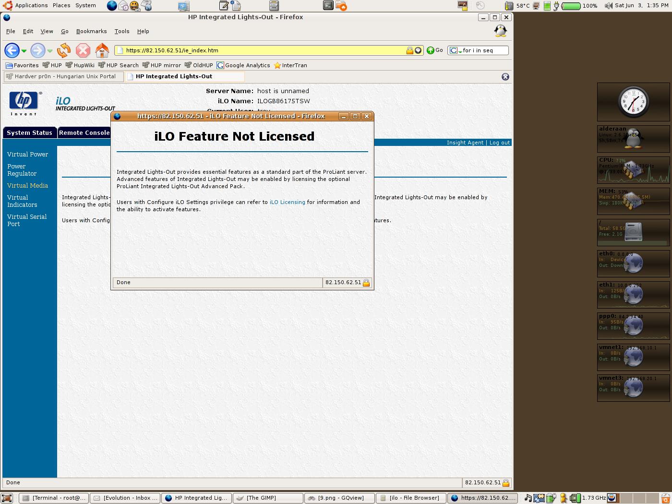Select the System Status tab in iLO

pyautogui.click(x=30, y=133)
